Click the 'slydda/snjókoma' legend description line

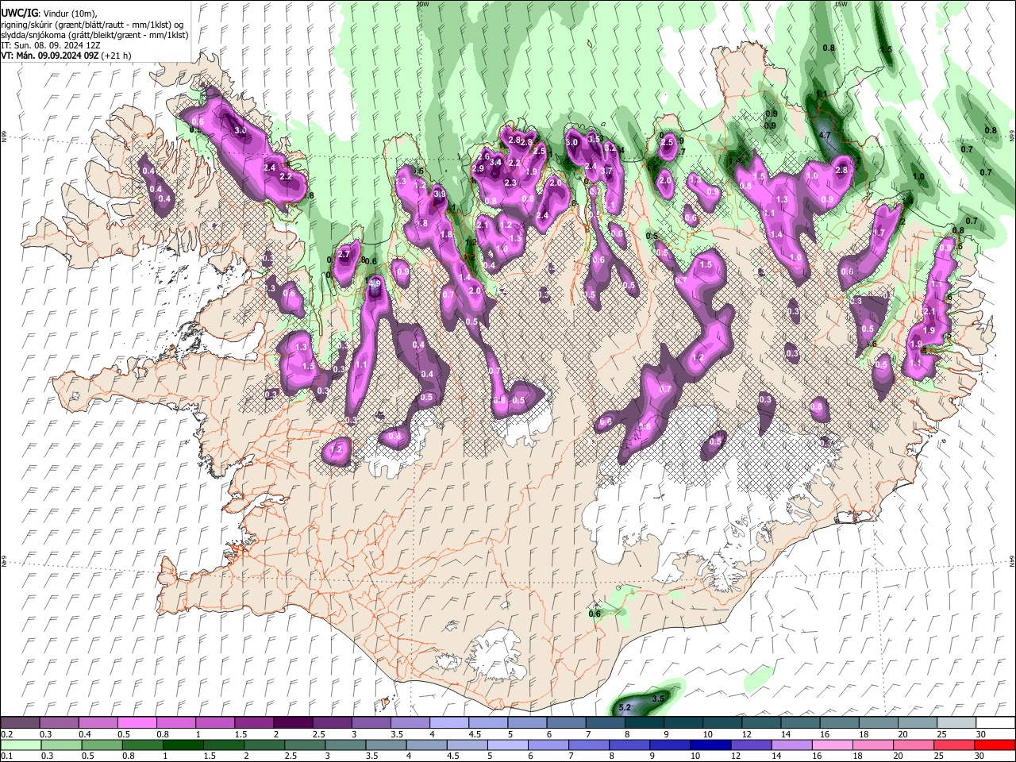[94, 35]
